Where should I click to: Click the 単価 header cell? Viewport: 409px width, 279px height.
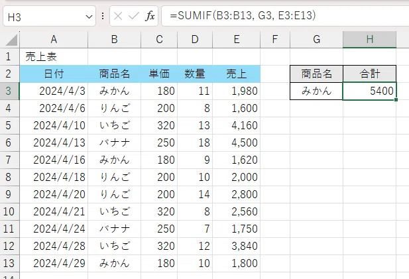pos(159,74)
